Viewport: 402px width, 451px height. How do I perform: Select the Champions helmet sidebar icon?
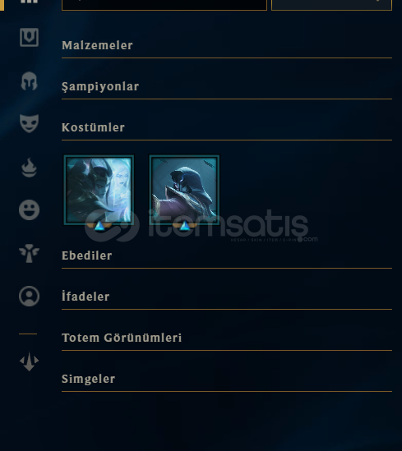click(29, 81)
